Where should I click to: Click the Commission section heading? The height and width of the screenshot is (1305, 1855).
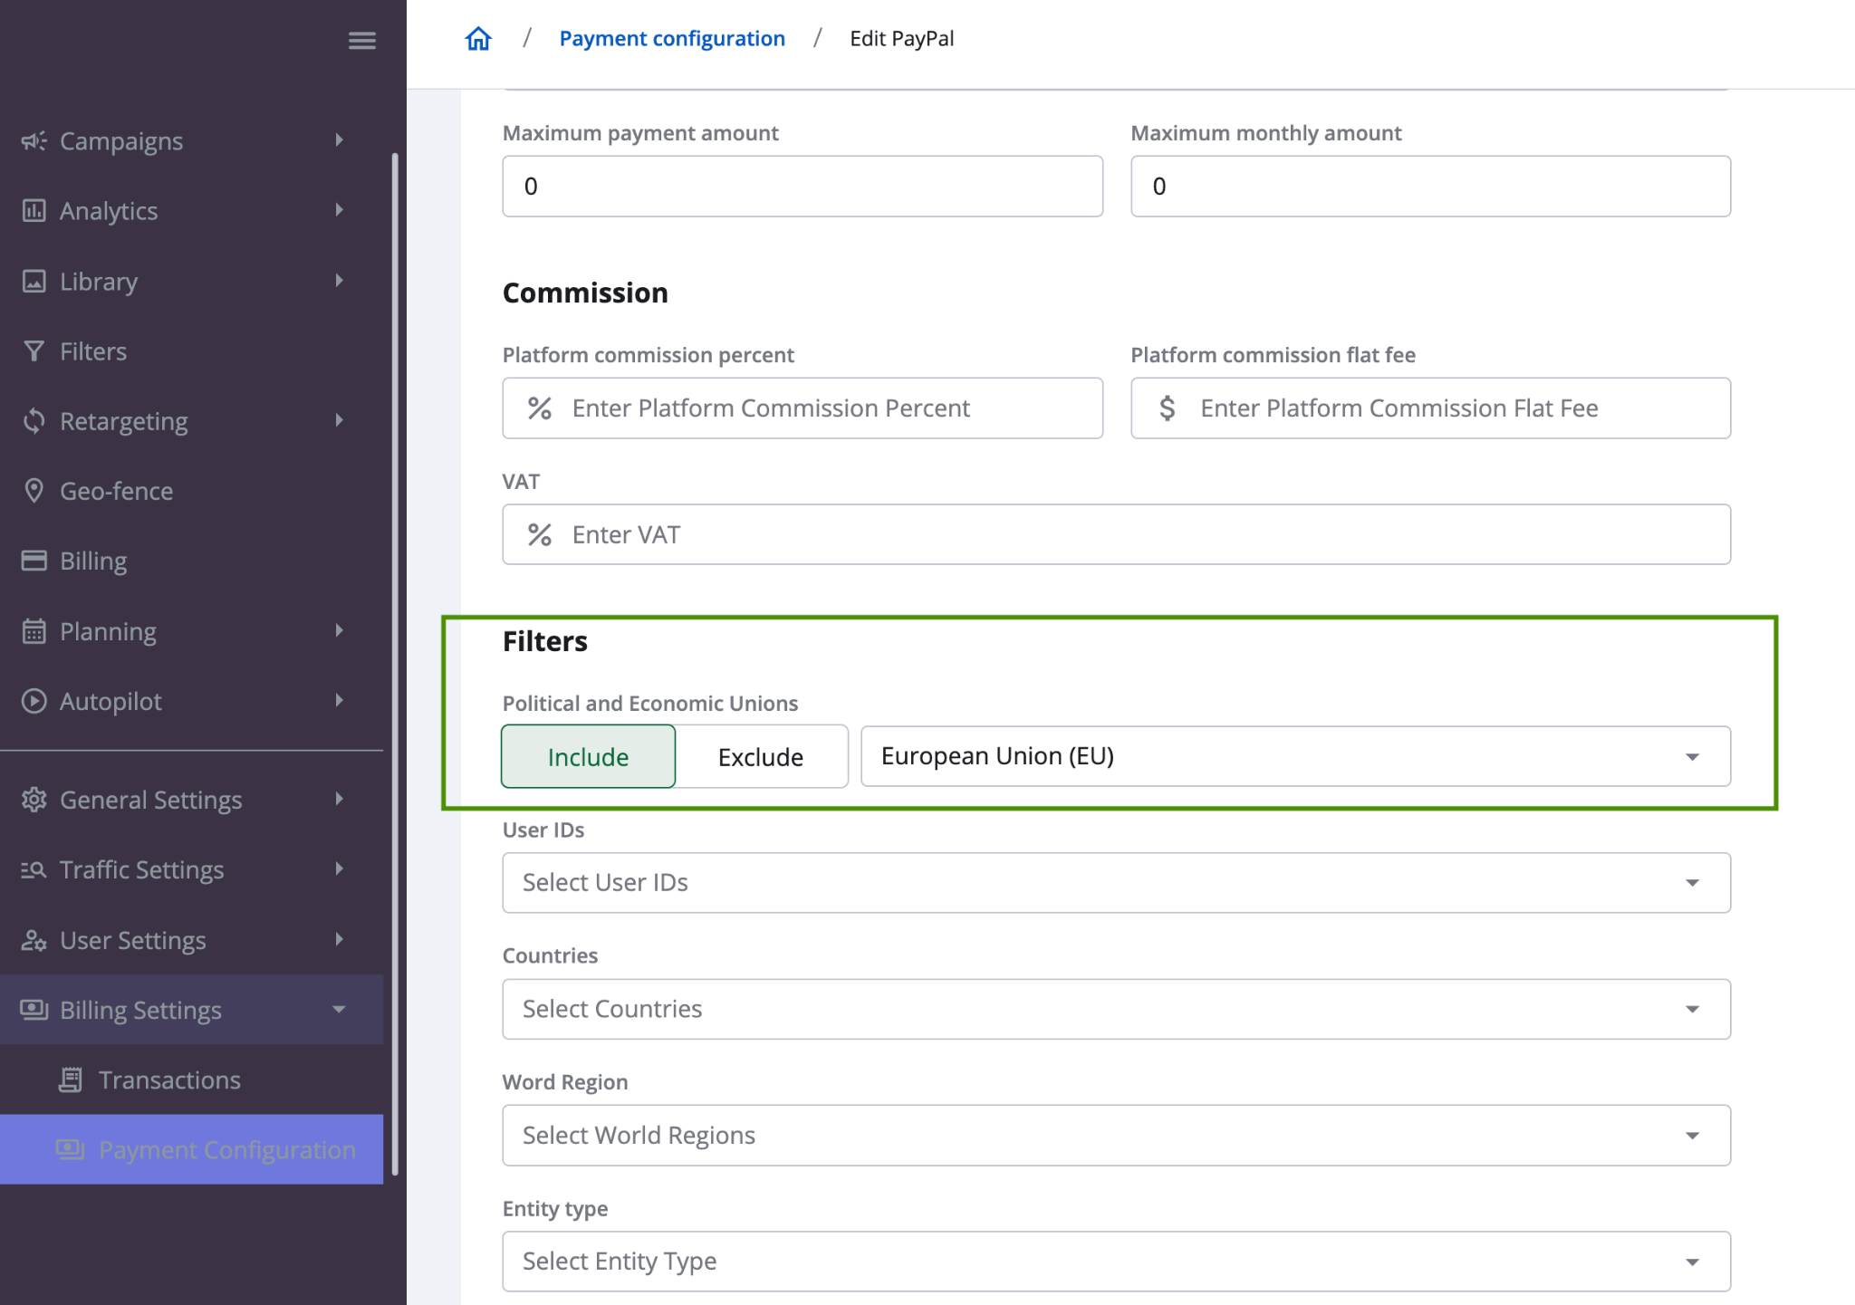tap(585, 293)
